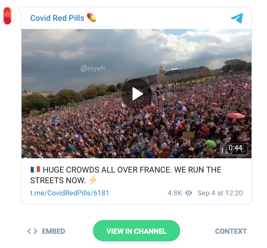Open the Sep 4 at 12:20 timestamp
The height and width of the screenshot is (248, 267).
pyautogui.click(x=220, y=193)
